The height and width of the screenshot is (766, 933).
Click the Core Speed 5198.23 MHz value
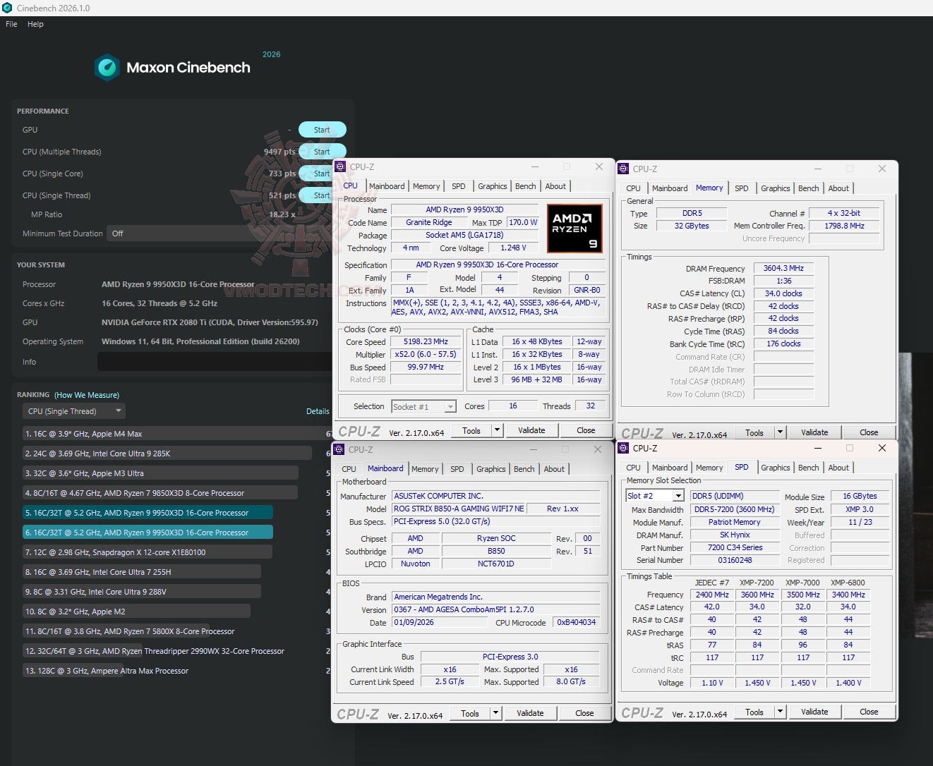pyautogui.click(x=426, y=341)
